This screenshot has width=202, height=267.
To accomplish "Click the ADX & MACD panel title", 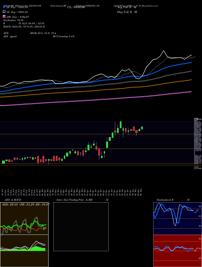I will pyautogui.click(x=12, y=200).
